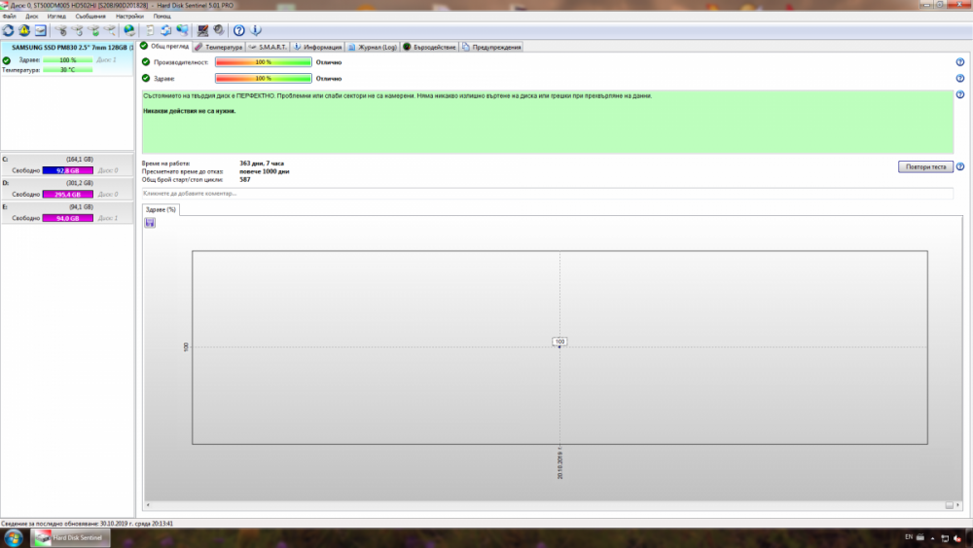The image size is (973, 548).
Task: Click the blue info icon in toolbar
Action: (x=256, y=30)
